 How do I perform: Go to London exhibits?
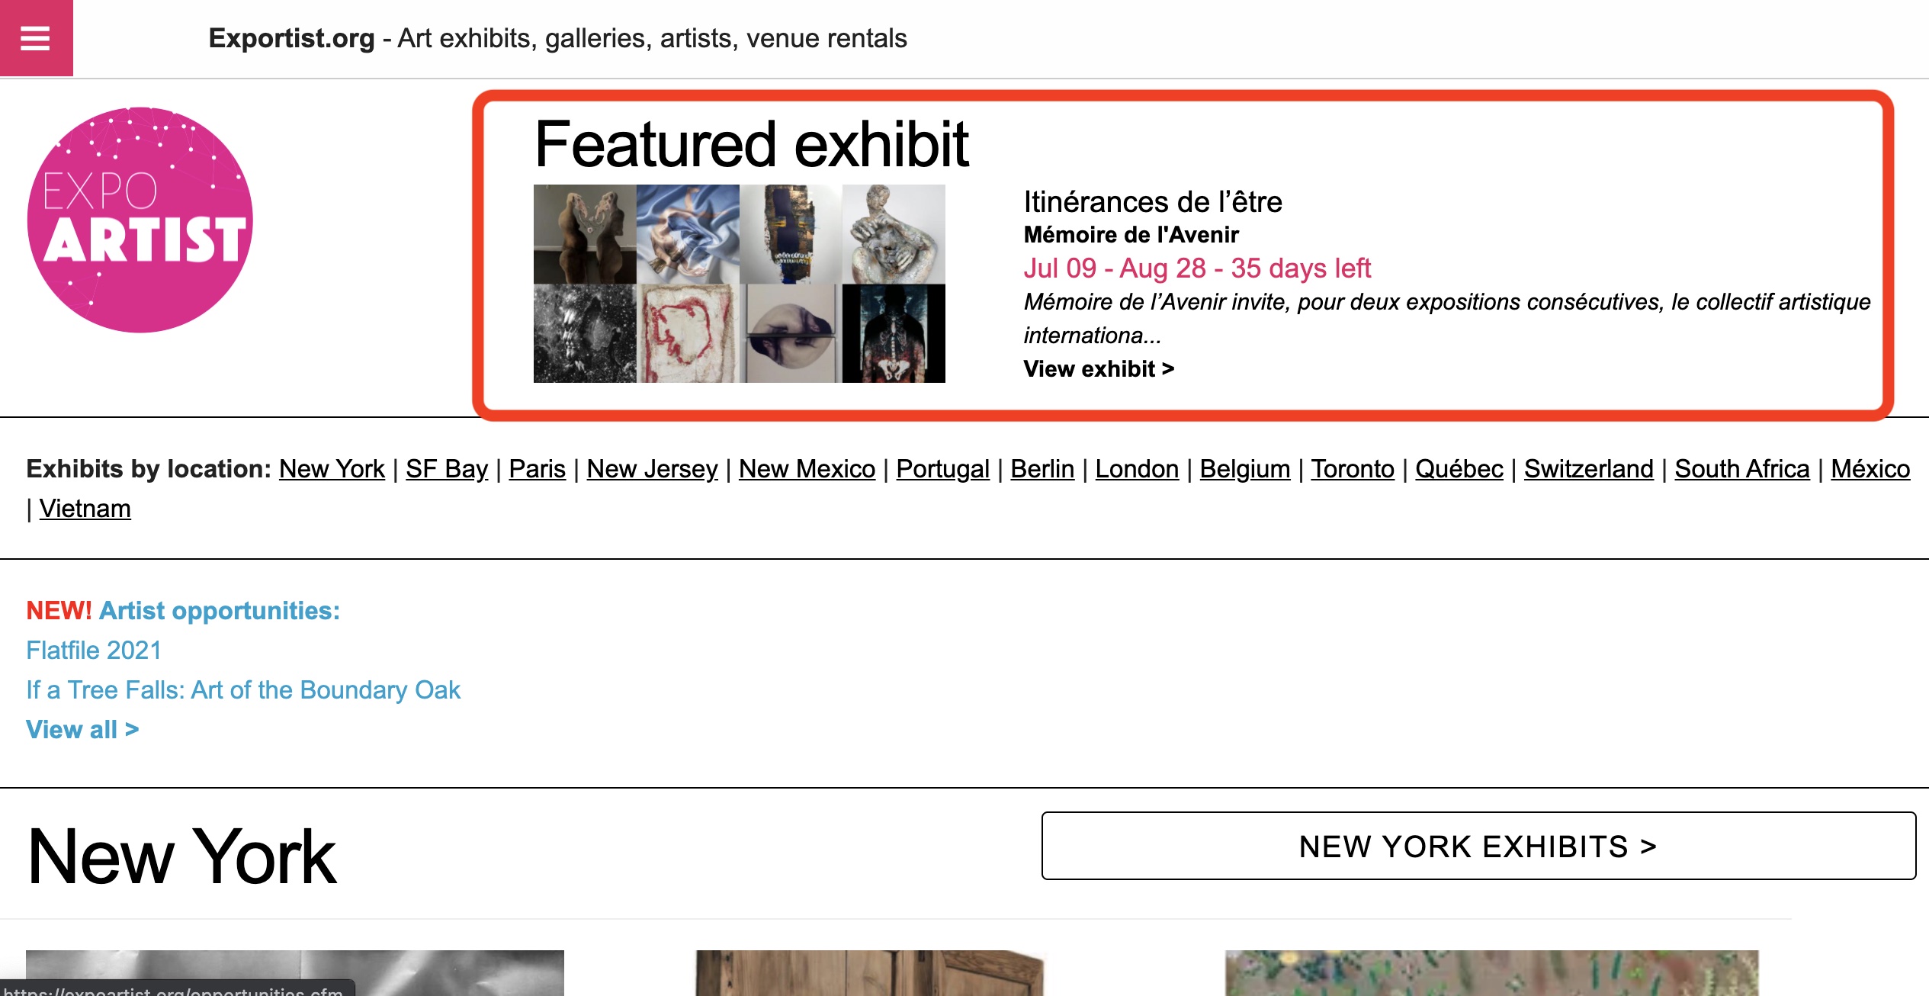click(x=1137, y=469)
